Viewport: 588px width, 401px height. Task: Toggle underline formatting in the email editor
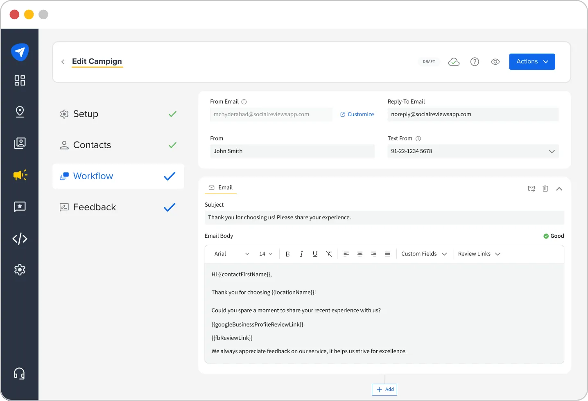click(315, 254)
